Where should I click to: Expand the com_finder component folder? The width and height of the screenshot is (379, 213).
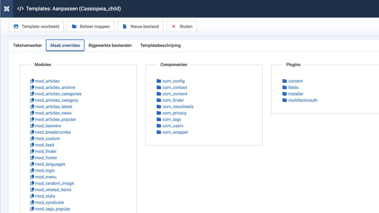(173, 100)
